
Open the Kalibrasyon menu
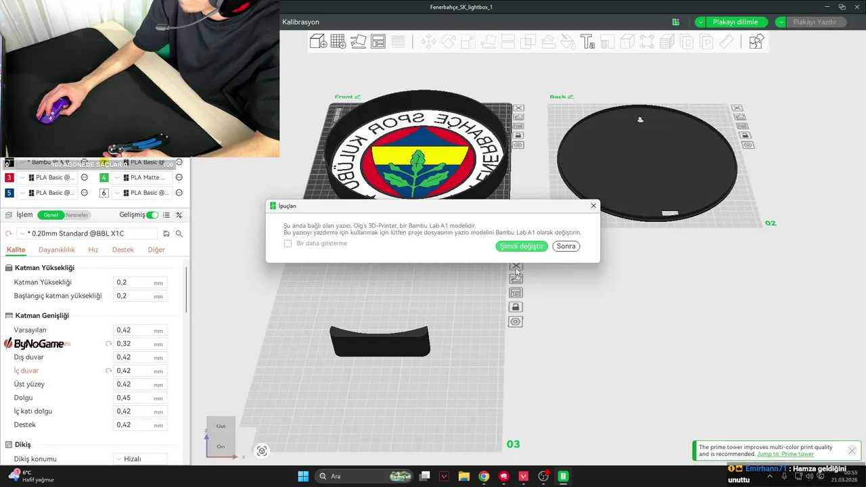pyautogui.click(x=300, y=22)
